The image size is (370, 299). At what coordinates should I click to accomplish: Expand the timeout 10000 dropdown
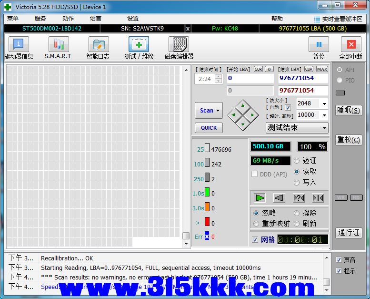[x=324, y=115]
